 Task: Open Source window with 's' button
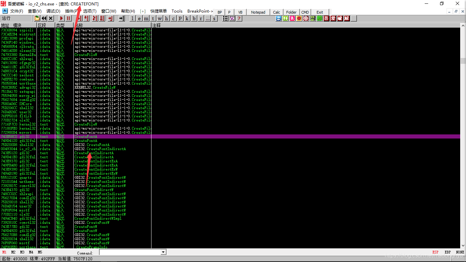(215, 18)
